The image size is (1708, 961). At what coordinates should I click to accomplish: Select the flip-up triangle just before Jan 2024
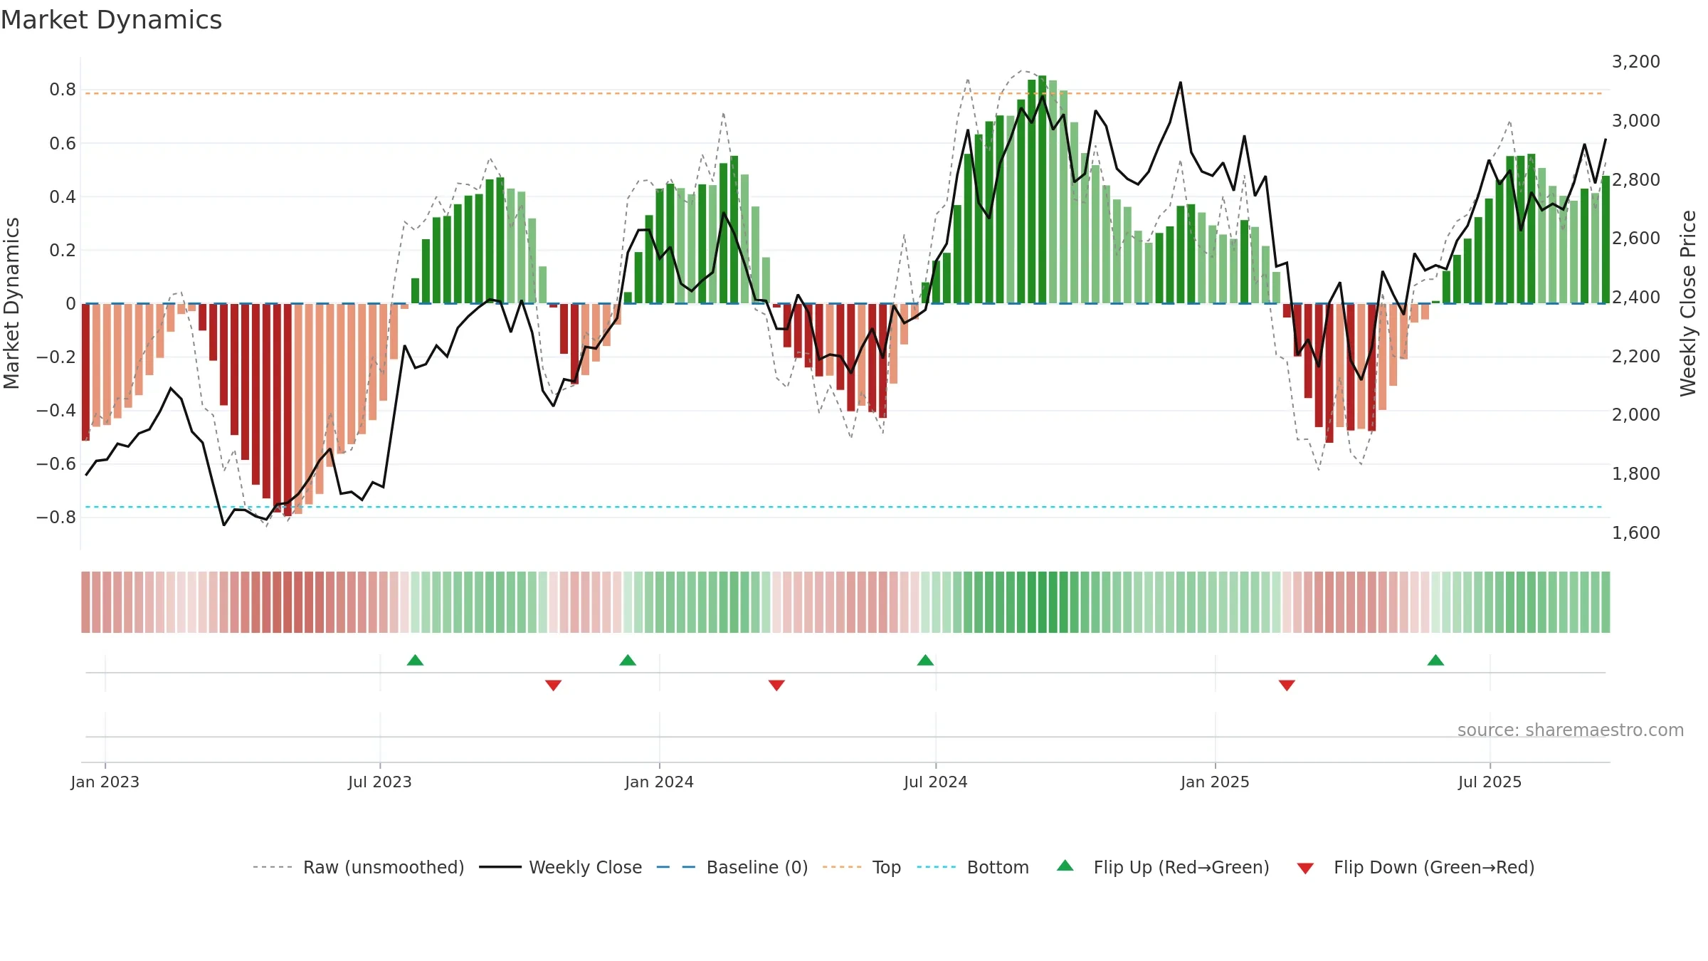coord(628,660)
